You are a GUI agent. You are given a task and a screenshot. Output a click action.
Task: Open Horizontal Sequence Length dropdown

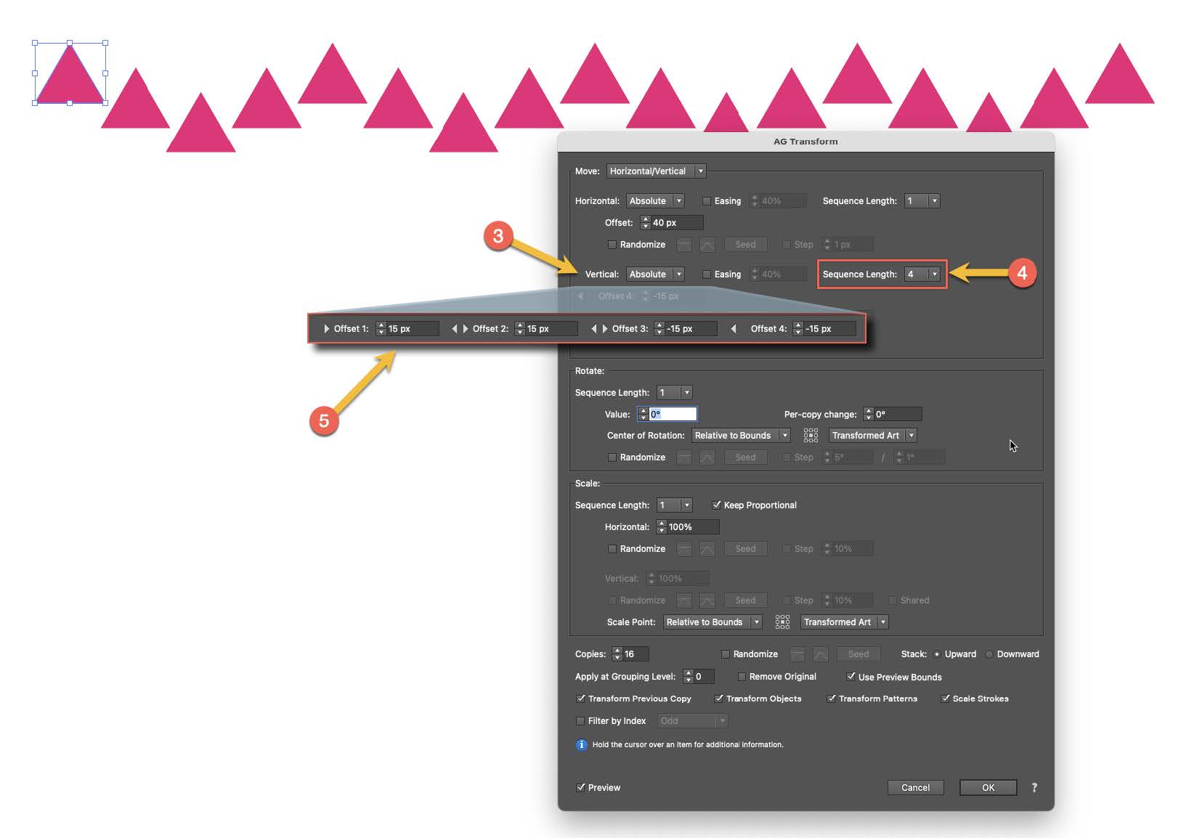click(922, 201)
